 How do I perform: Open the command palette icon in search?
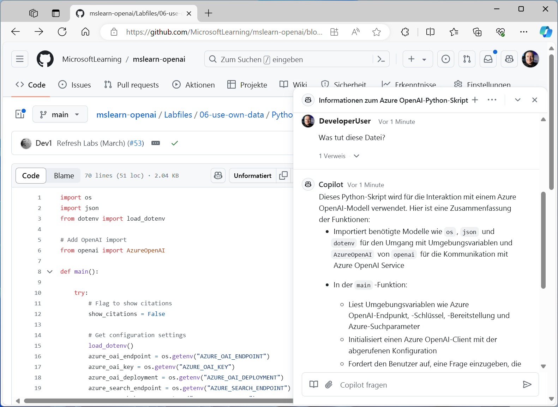(x=381, y=59)
